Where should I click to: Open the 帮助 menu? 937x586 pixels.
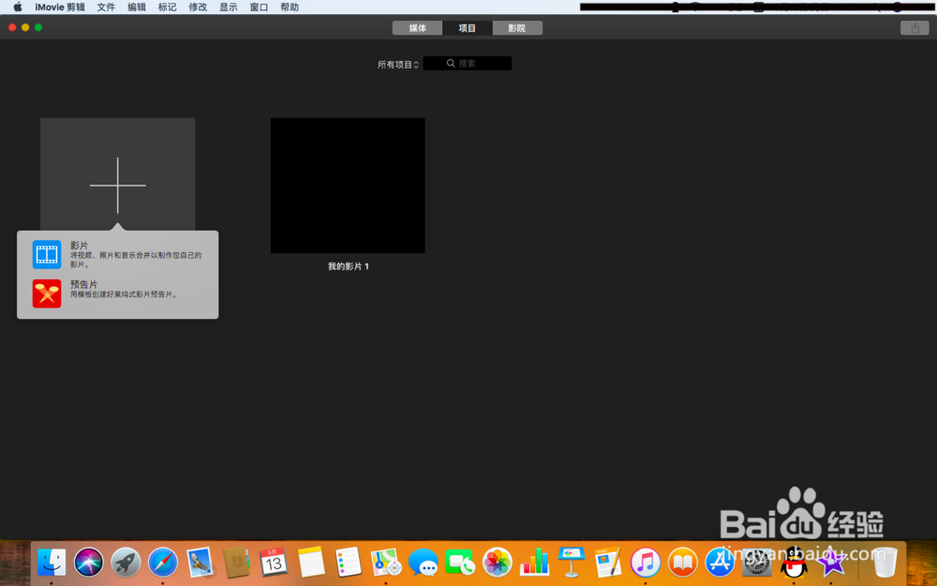[290, 8]
